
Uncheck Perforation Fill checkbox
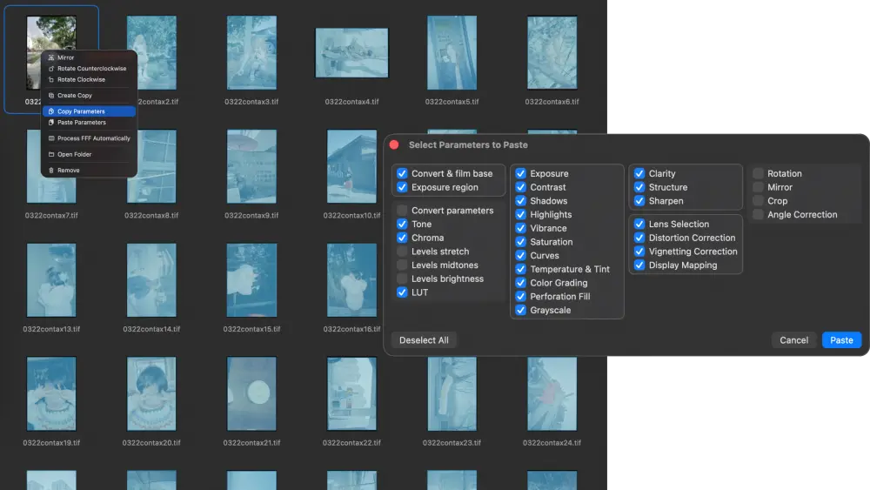coord(521,296)
